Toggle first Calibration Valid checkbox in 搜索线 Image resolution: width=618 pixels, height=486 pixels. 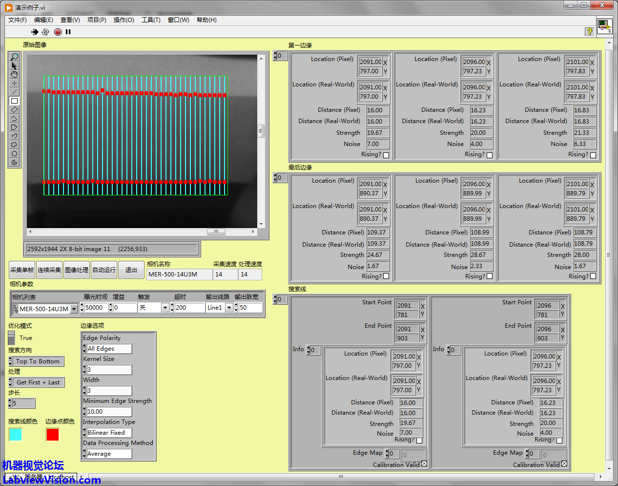(424, 464)
